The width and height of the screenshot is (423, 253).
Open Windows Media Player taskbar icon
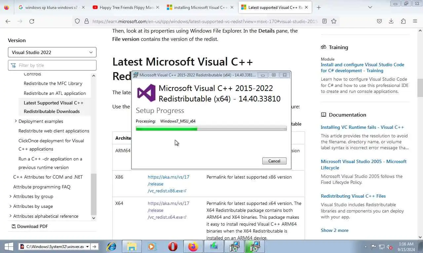151,246
